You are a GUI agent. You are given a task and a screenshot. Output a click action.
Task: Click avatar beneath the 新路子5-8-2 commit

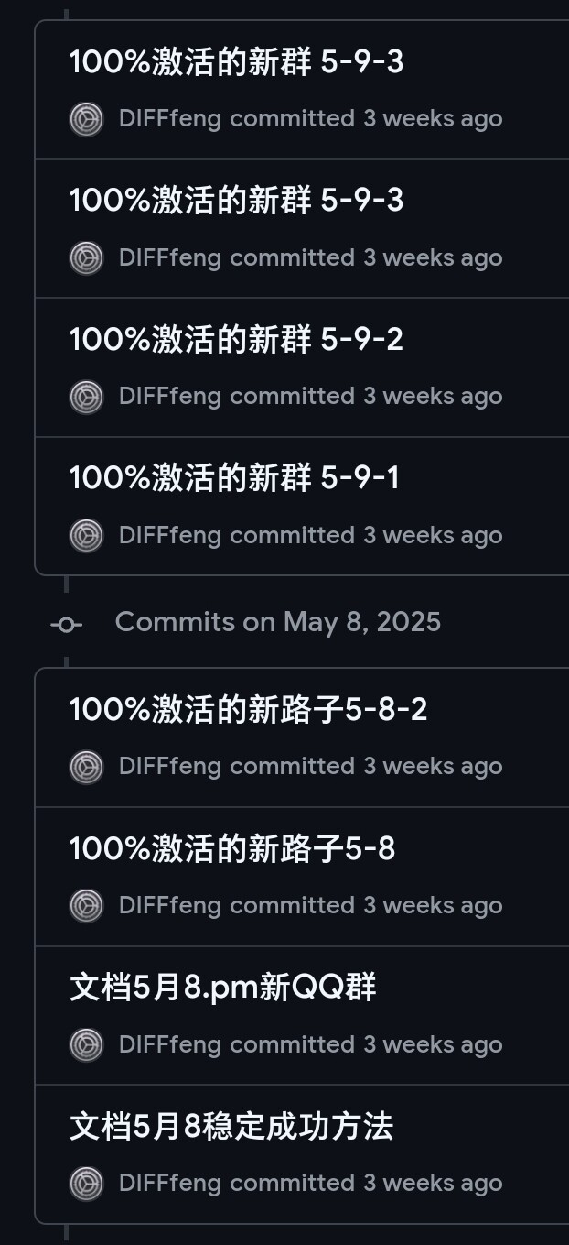click(x=87, y=766)
